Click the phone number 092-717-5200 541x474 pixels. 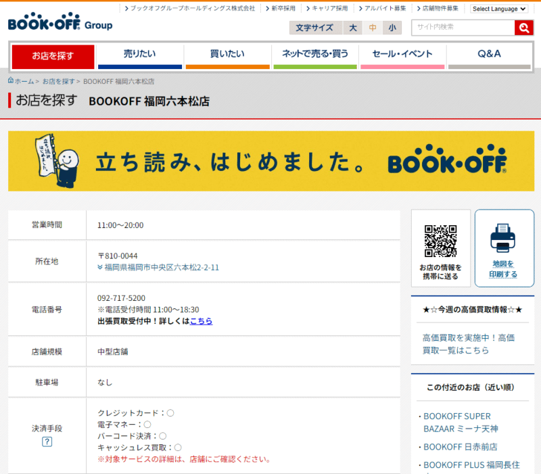tap(121, 298)
